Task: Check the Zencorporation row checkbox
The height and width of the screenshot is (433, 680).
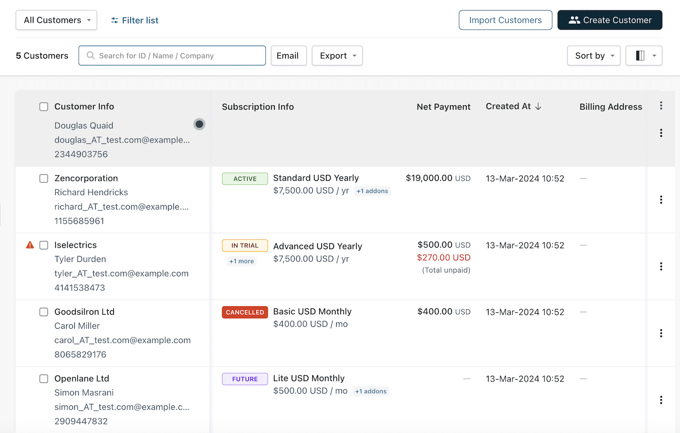Action: (x=44, y=178)
